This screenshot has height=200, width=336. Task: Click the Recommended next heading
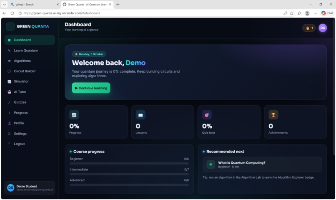point(225,152)
